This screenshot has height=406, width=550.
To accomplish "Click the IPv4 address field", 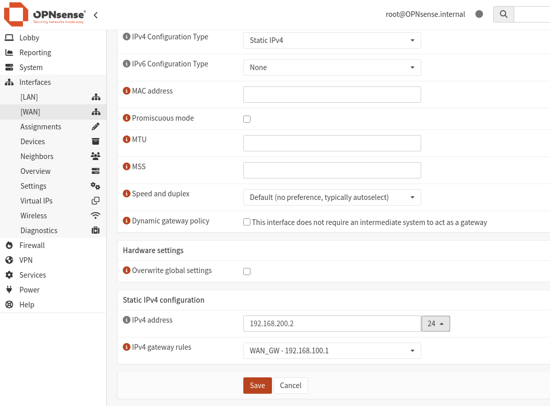I will pyautogui.click(x=332, y=324).
